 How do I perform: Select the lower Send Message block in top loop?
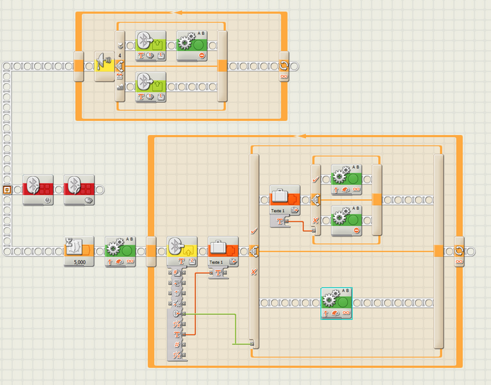point(151,86)
